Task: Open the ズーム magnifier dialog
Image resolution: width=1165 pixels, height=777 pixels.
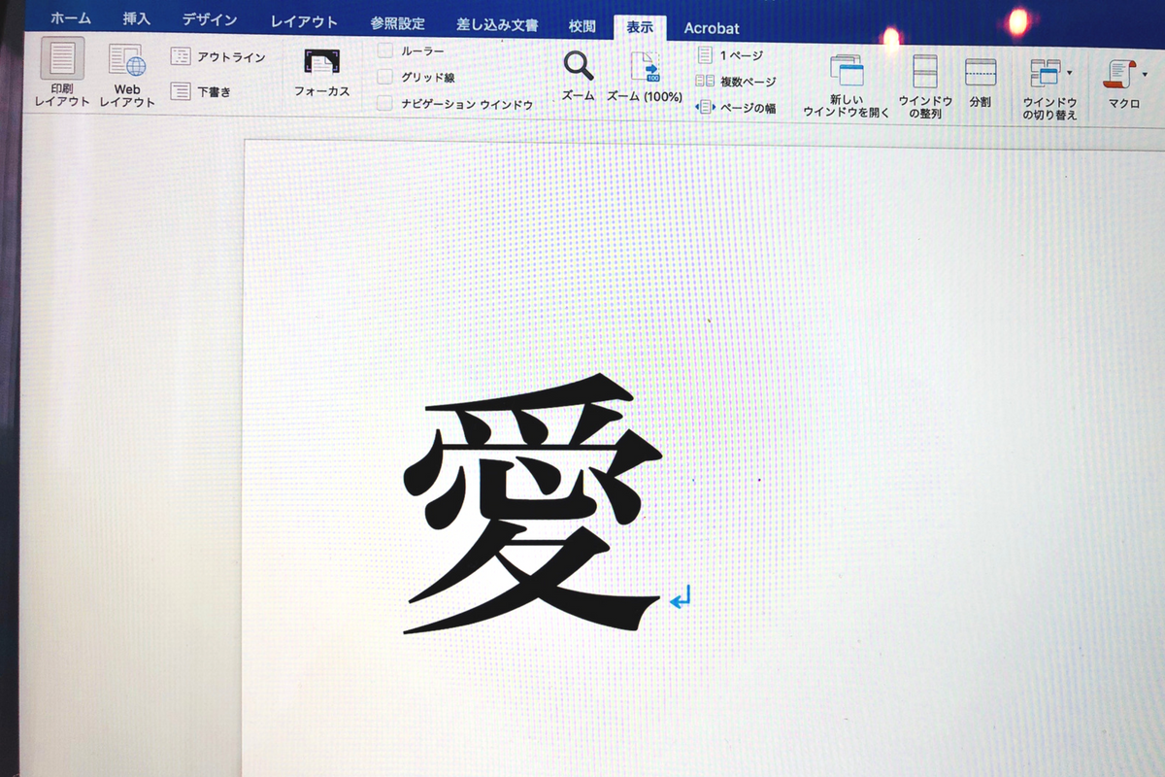Action: click(x=579, y=76)
